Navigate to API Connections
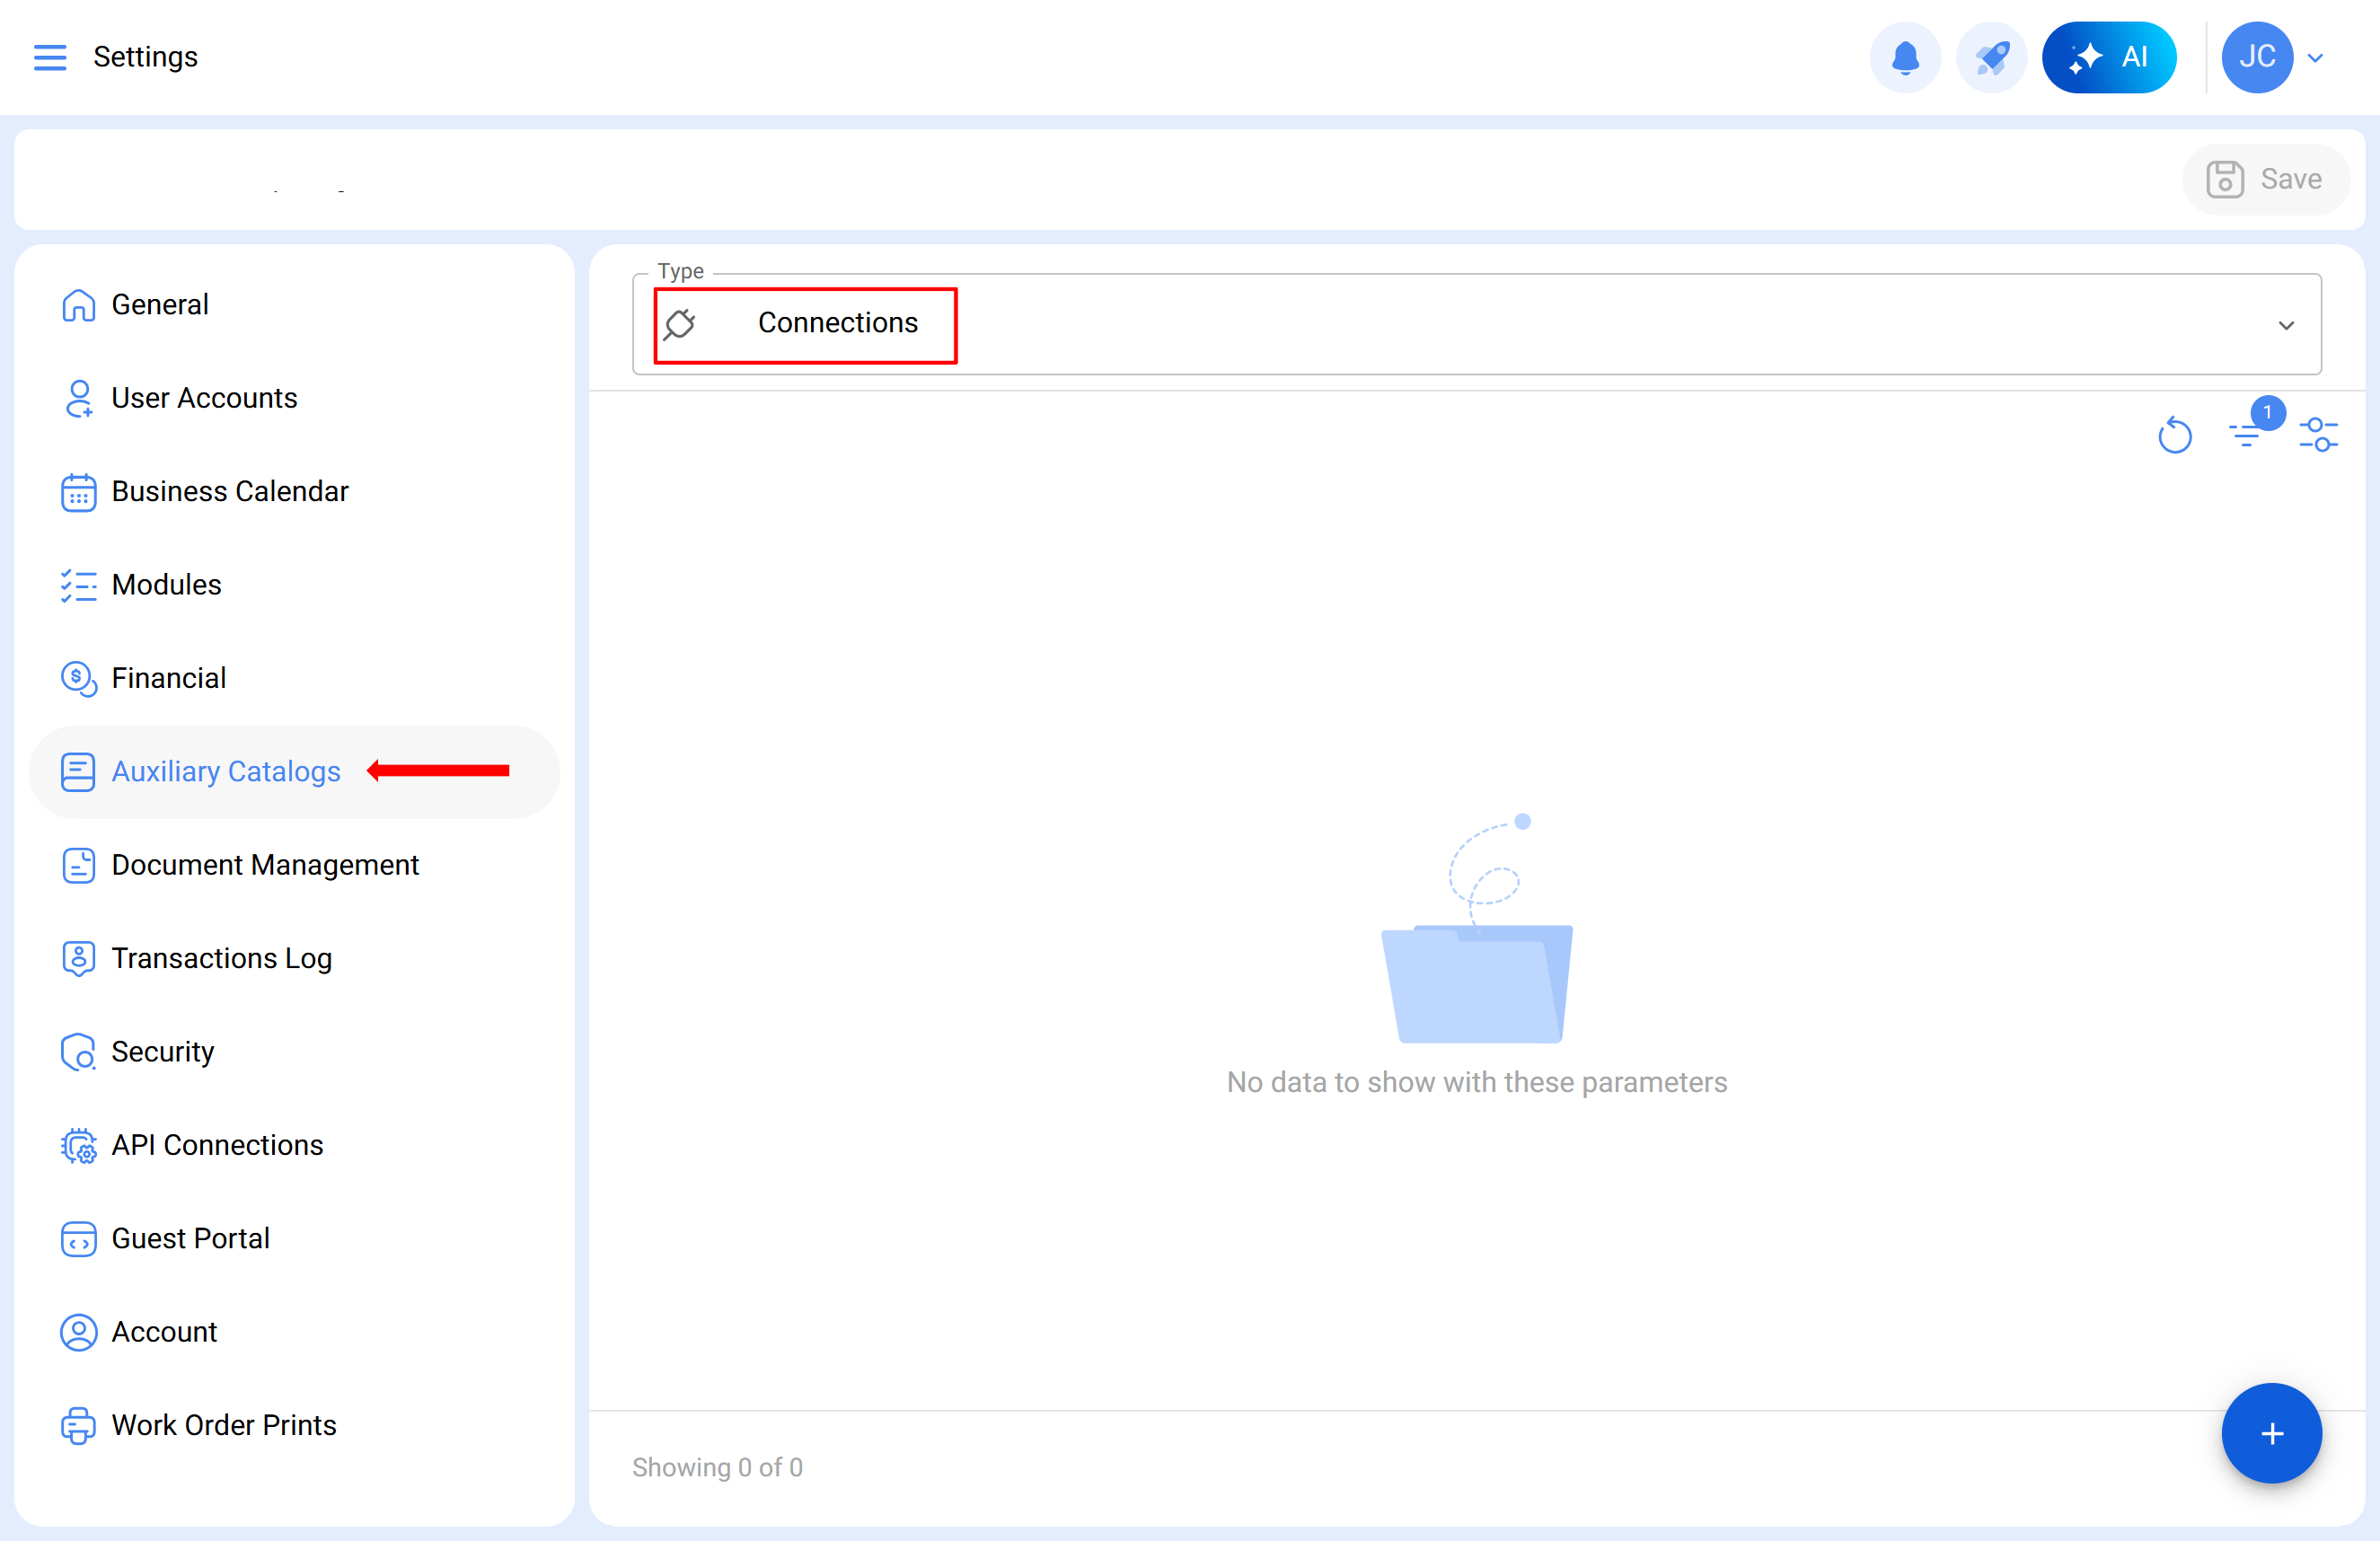Image resolution: width=2380 pixels, height=1541 pixels. click(217, 1144)
